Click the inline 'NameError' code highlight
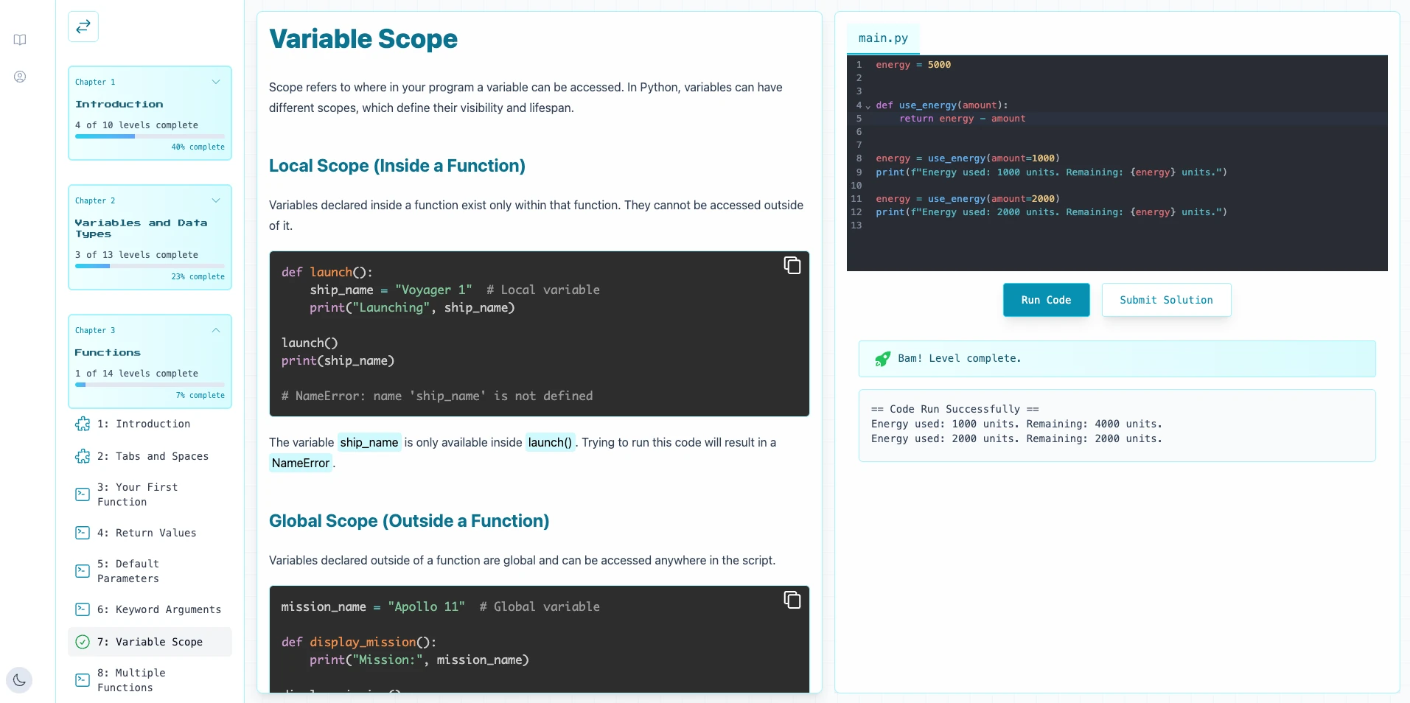Screen dimensions: 1410x703 tap(301, 463)
